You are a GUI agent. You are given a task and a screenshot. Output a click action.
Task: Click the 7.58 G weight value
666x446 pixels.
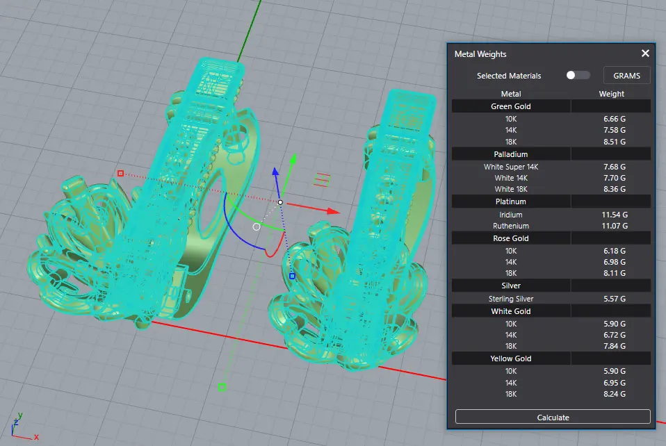pyautogui.click(x=614, y=130)
